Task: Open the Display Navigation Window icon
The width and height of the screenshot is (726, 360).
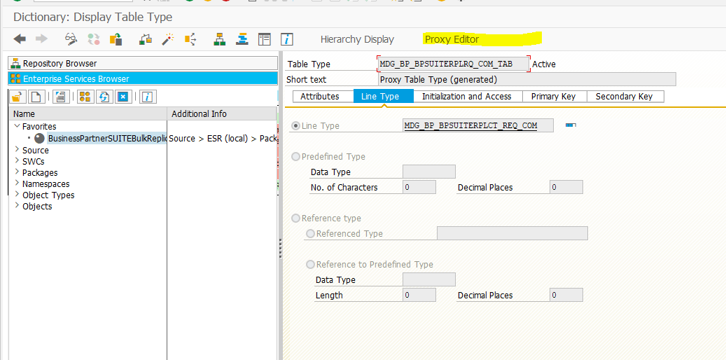Action: tap(242, 39)
